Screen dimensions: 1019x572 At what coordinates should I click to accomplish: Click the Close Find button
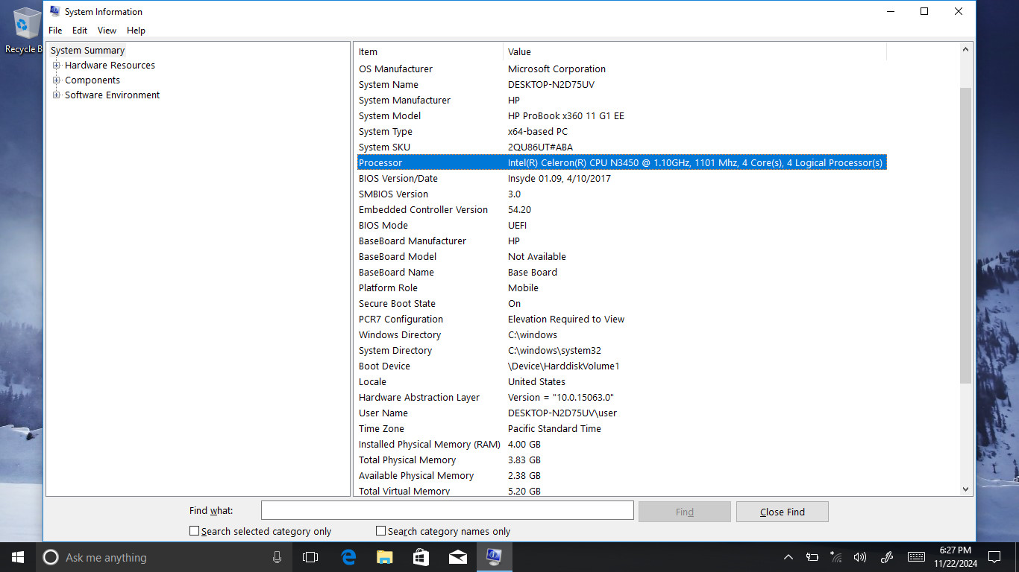[x=782, y=512]
